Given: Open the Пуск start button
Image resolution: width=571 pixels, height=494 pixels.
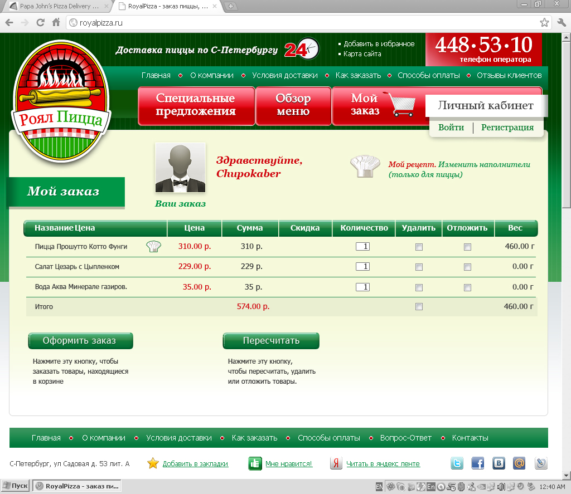Looking at the screenshot, I should coord(15,486).
